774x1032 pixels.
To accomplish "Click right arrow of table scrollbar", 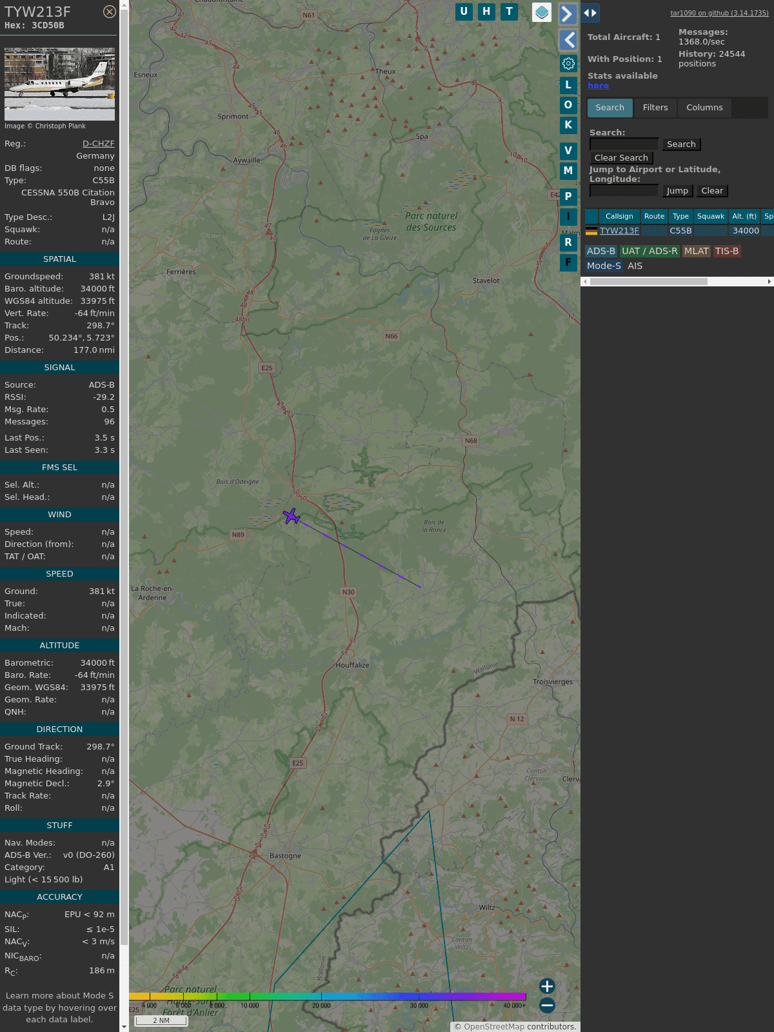I will point(769,282).
